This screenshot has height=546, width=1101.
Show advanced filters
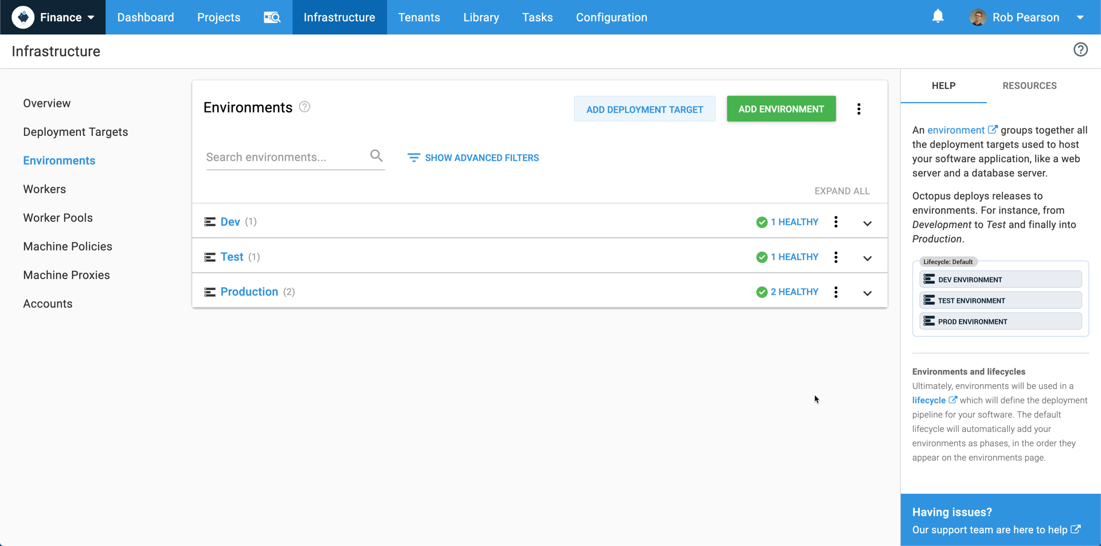473,158
